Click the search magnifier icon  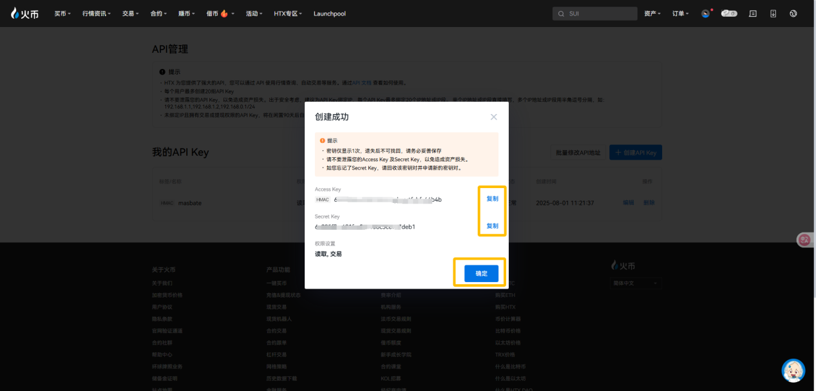(x=561, y=14)
